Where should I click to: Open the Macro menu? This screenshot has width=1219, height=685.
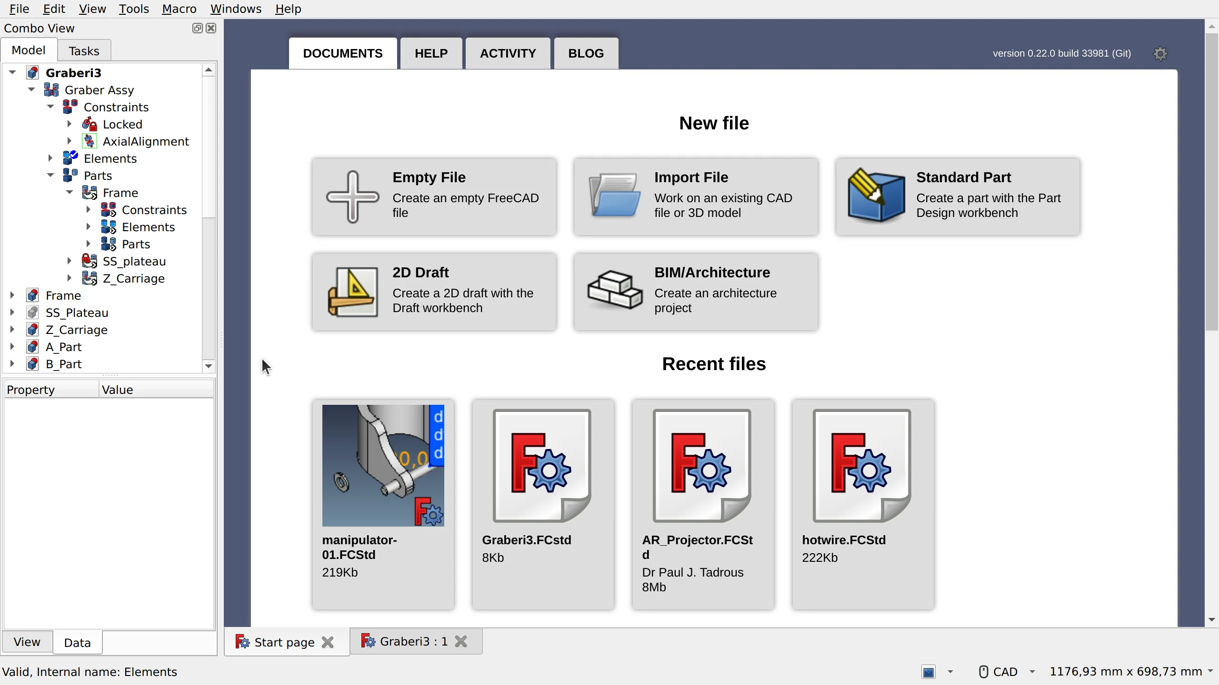pyautogui.click(x=179, y=9)
